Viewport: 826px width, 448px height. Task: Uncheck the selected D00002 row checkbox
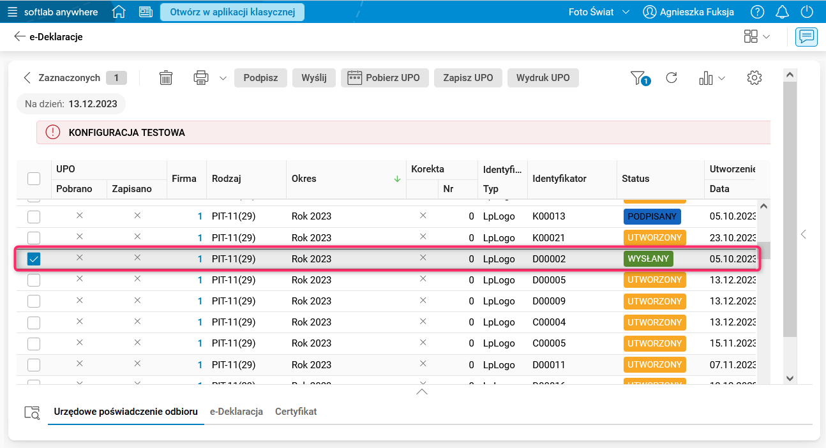[x=34, y=259]
